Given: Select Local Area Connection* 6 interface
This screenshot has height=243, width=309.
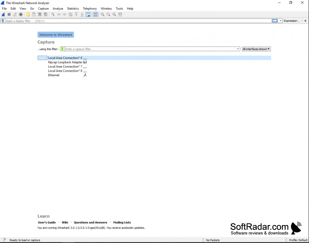Looking at the screenshot, I should 154,58.
